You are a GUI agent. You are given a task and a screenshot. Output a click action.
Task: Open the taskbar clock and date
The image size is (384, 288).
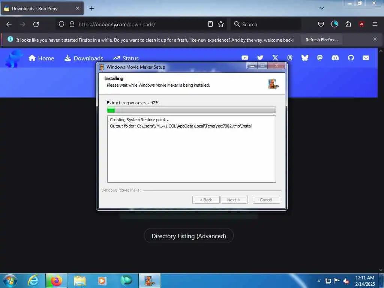365,280
